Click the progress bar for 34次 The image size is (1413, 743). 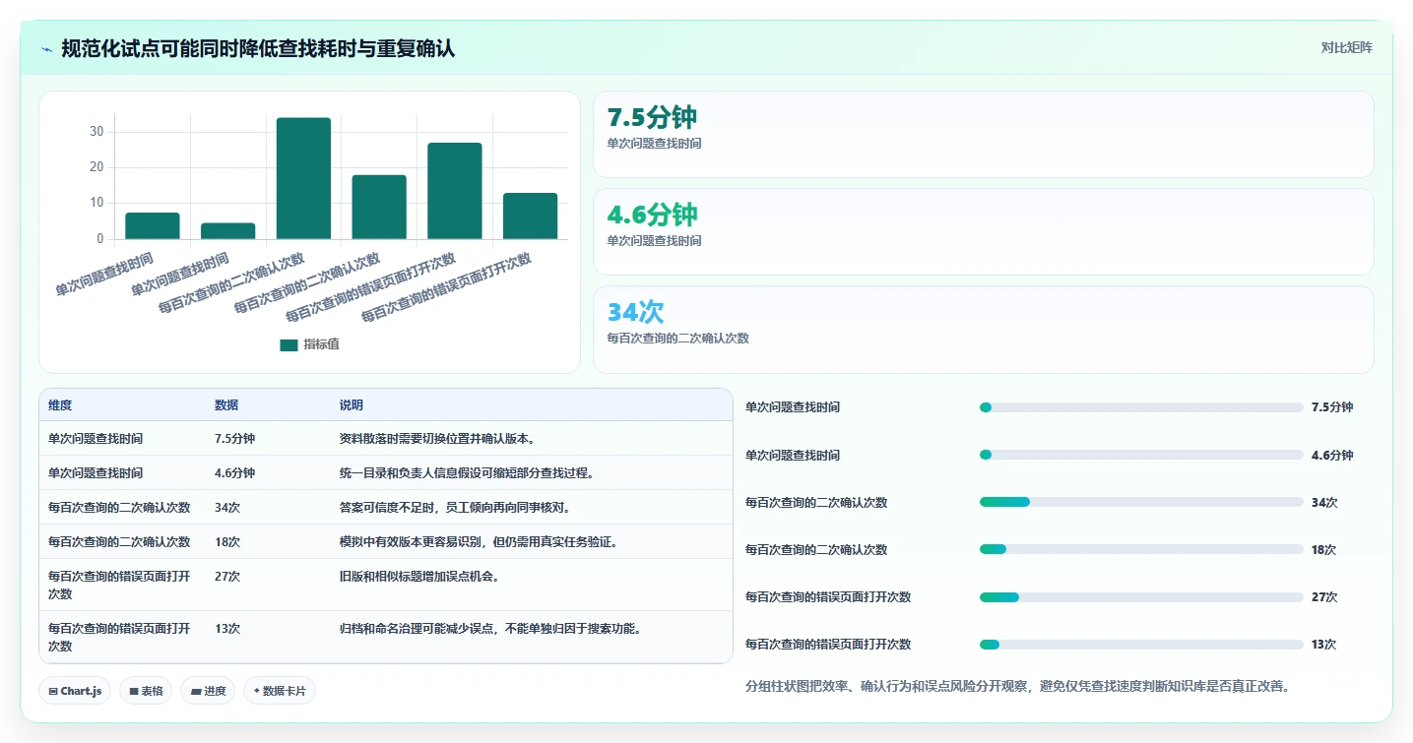pos(1141,502)
